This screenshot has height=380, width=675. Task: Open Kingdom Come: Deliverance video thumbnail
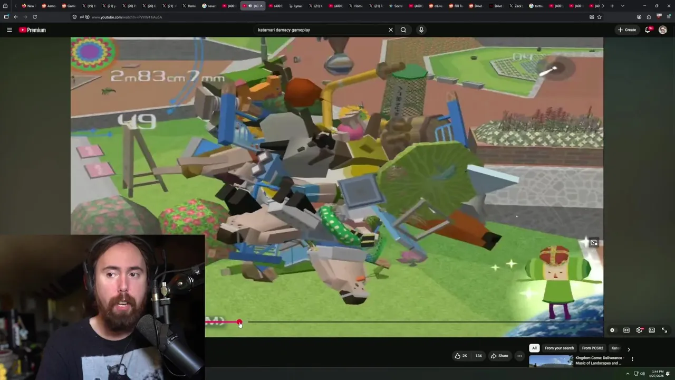(x=551, y=362)
